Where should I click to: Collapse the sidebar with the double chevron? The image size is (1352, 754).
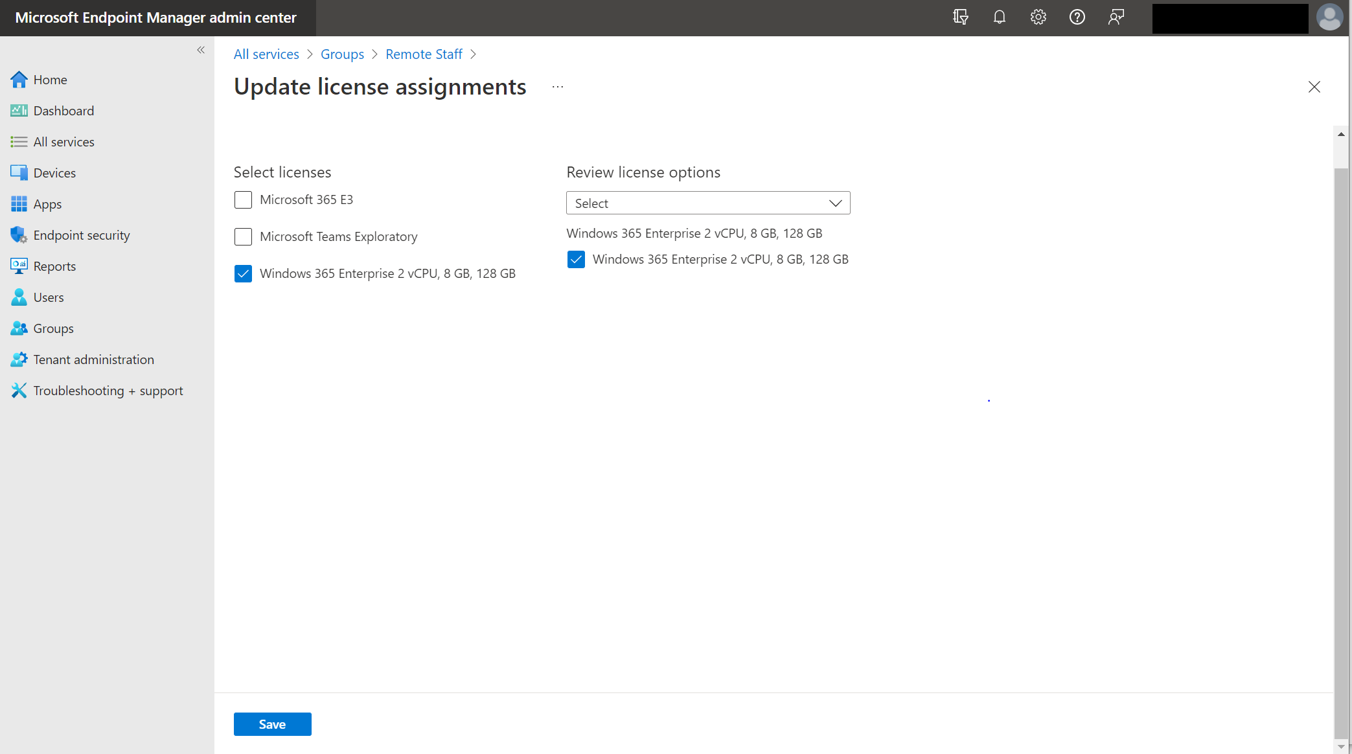[201, 50]
